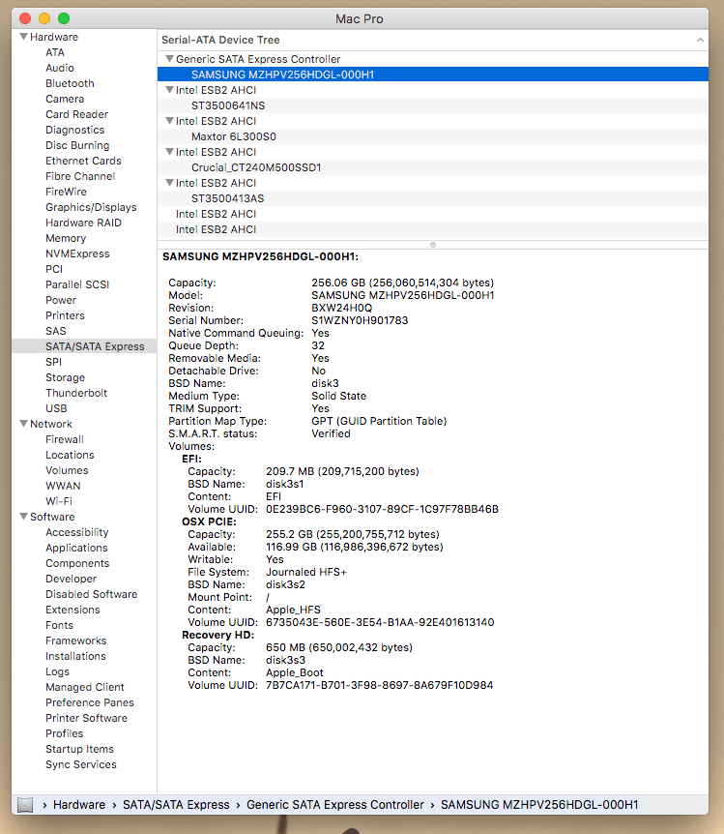Select Ethernet Cards entry
Image resolution: width=724 pixels, height=834 pixels.
pos(83,161)
